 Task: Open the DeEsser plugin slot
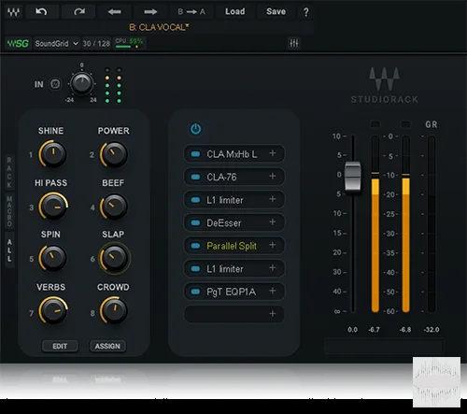point(234,222)
